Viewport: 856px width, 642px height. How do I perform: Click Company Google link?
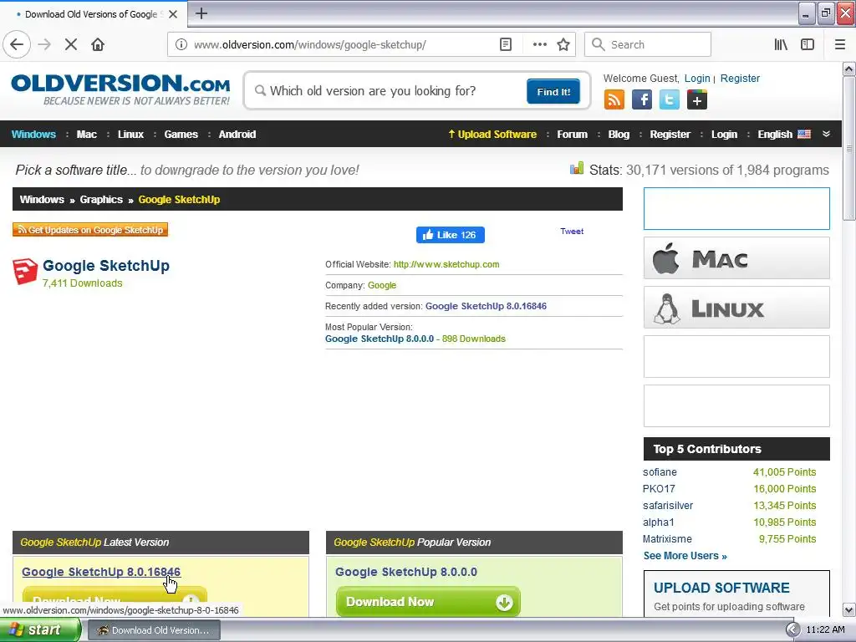coord(382,285)
